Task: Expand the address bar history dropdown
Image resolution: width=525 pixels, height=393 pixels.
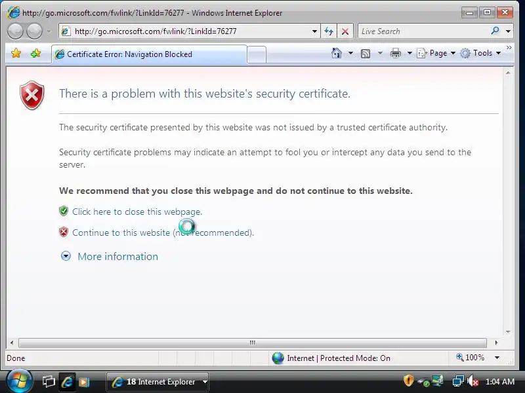Action: pos(314,31)
